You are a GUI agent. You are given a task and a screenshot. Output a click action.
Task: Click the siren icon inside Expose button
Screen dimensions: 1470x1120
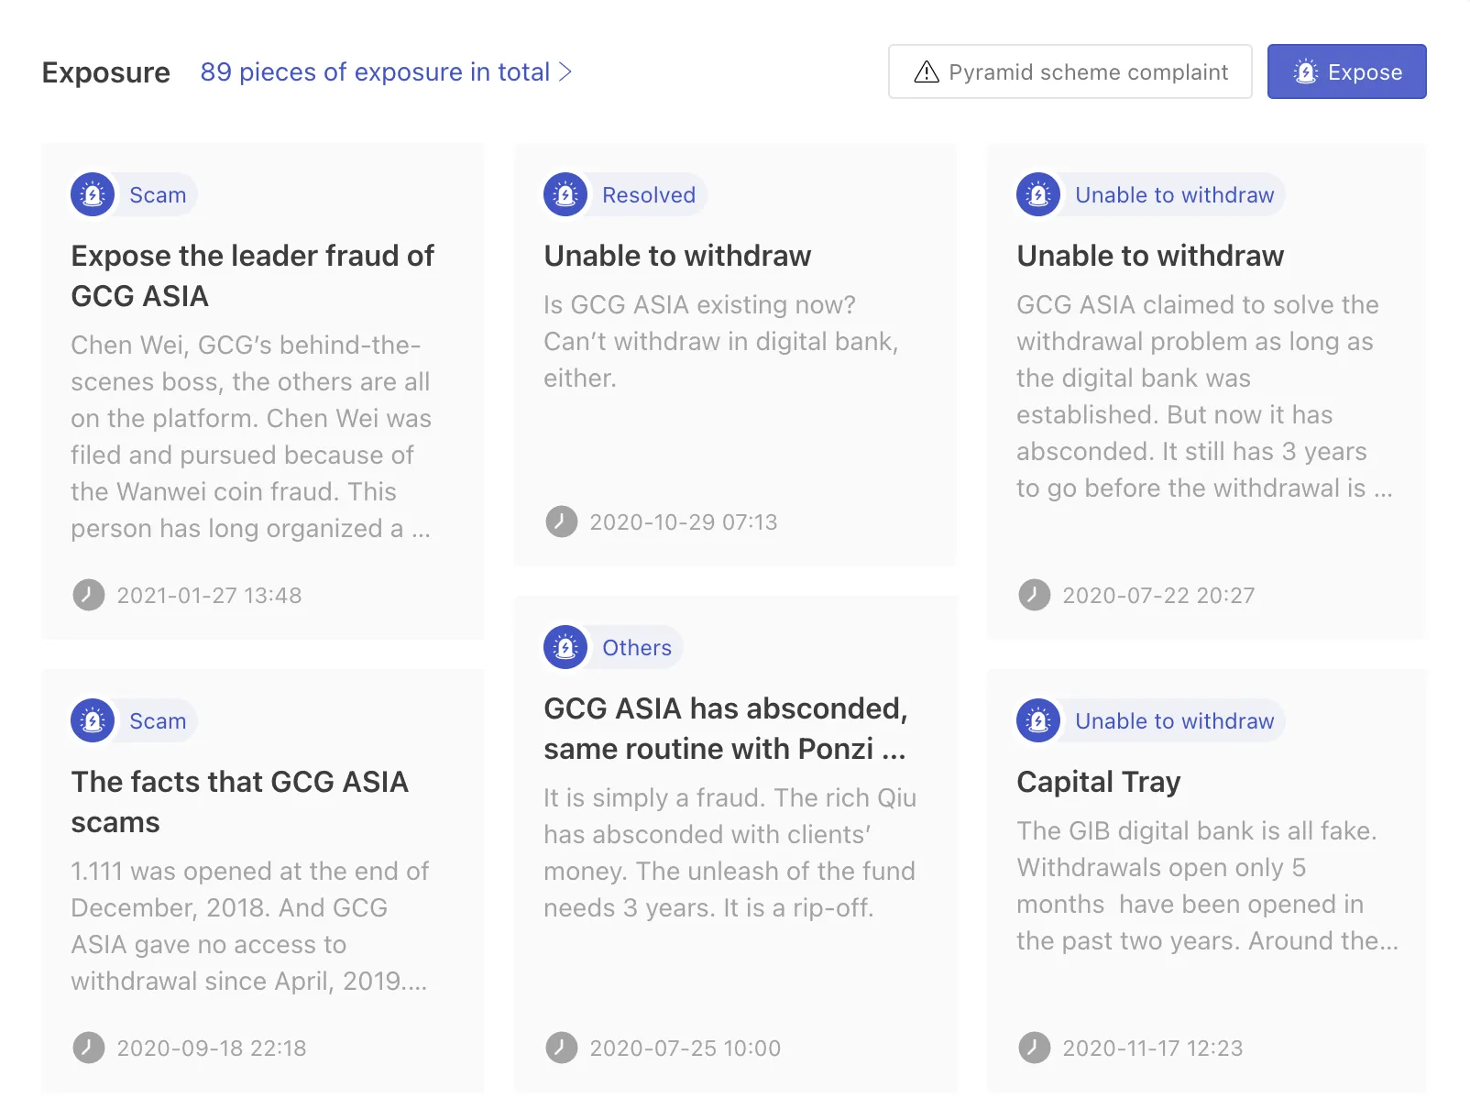(1306, 71)
